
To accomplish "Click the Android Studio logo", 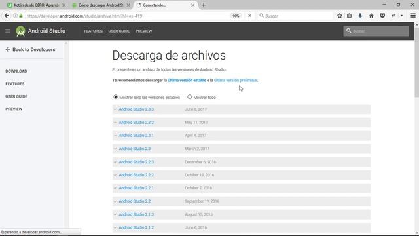I will pyautogui.click(x=20, y=31).
